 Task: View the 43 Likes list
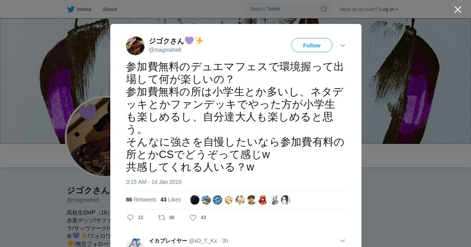click(x=171, y=200)
